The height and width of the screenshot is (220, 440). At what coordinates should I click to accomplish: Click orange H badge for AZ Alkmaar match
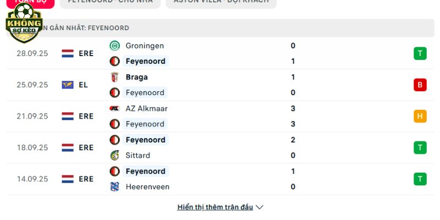coord(420,116)
